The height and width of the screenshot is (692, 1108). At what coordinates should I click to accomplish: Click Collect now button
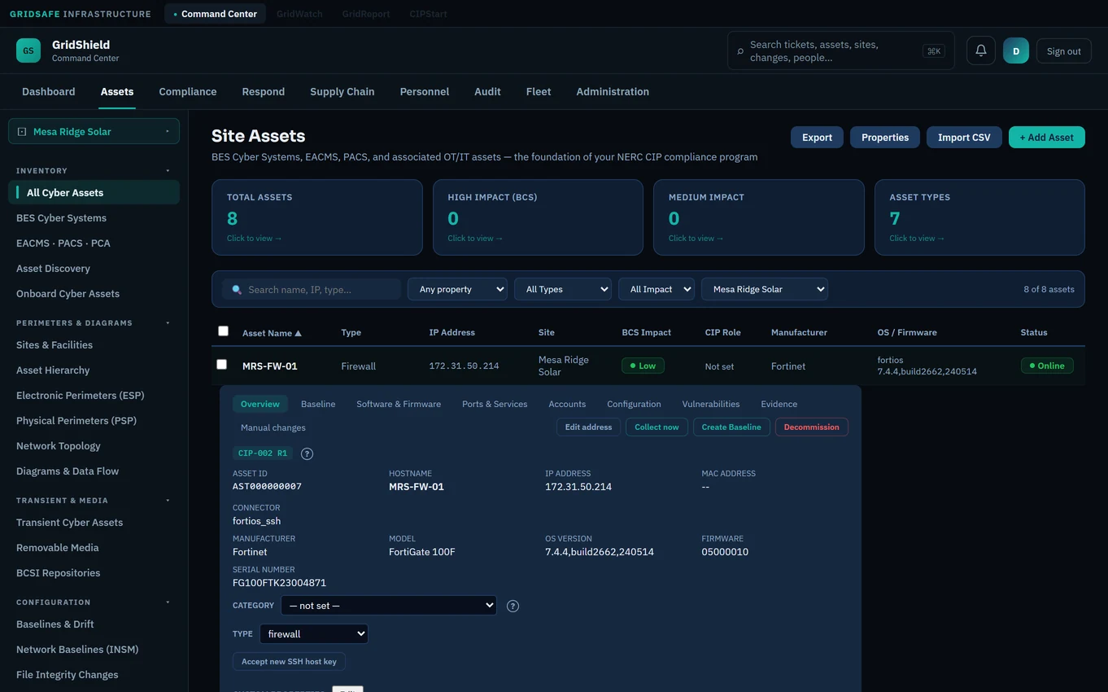[x=657, y=427]
